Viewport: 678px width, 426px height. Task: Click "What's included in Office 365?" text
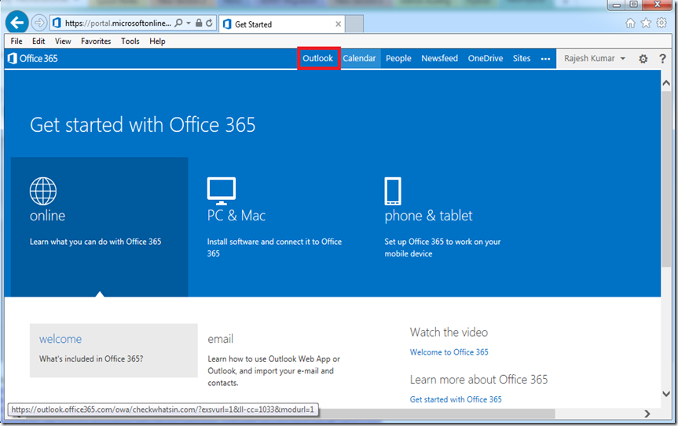[x=91, y=359]
